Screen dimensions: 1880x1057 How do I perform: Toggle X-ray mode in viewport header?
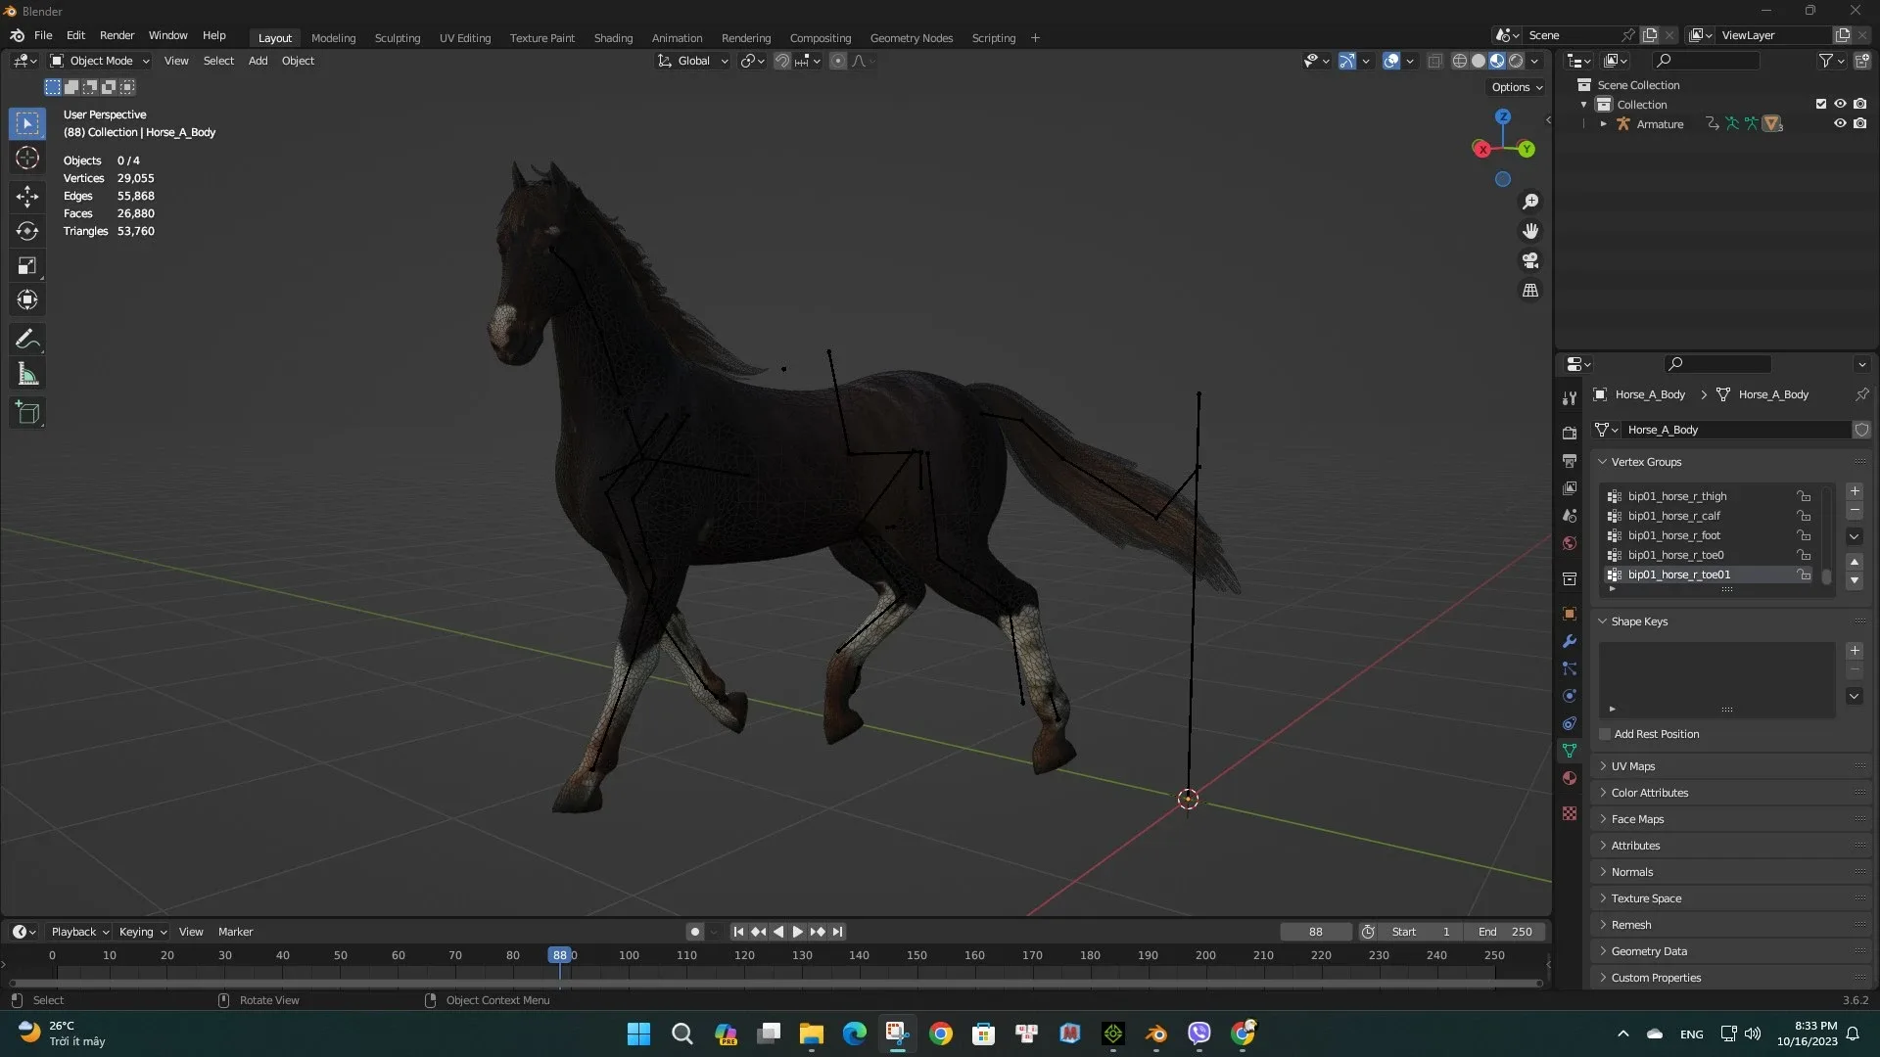1434,61
